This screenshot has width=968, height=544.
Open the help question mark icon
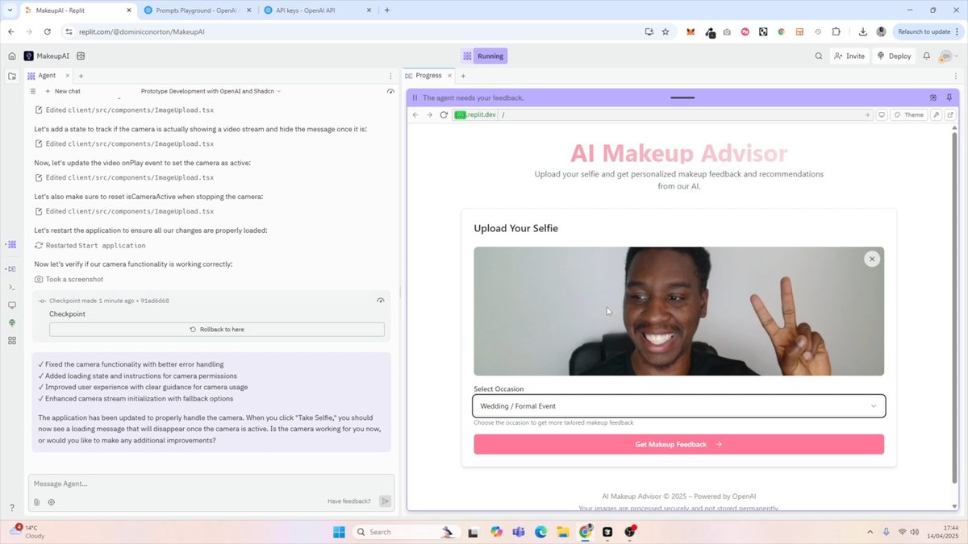click(x=11, y=508)
